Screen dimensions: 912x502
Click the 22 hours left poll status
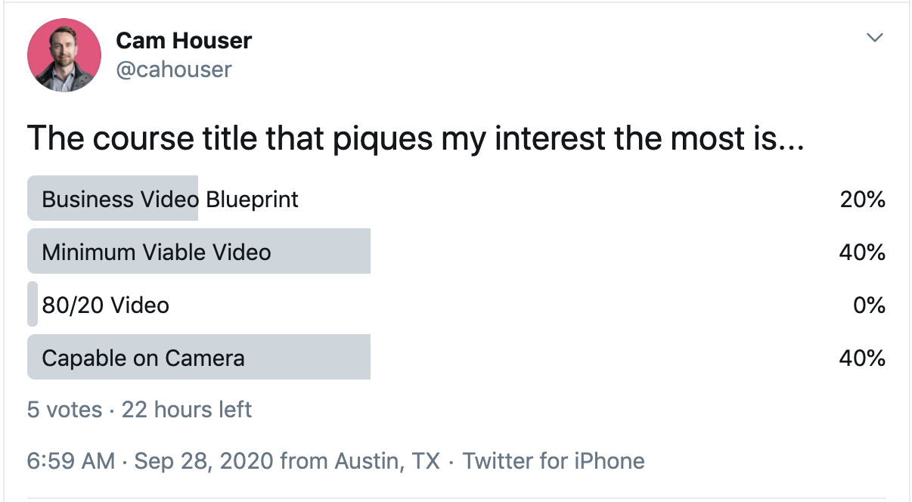[187, 410]
